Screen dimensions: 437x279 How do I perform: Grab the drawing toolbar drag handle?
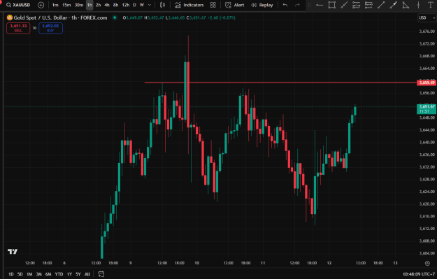point(310,5)
